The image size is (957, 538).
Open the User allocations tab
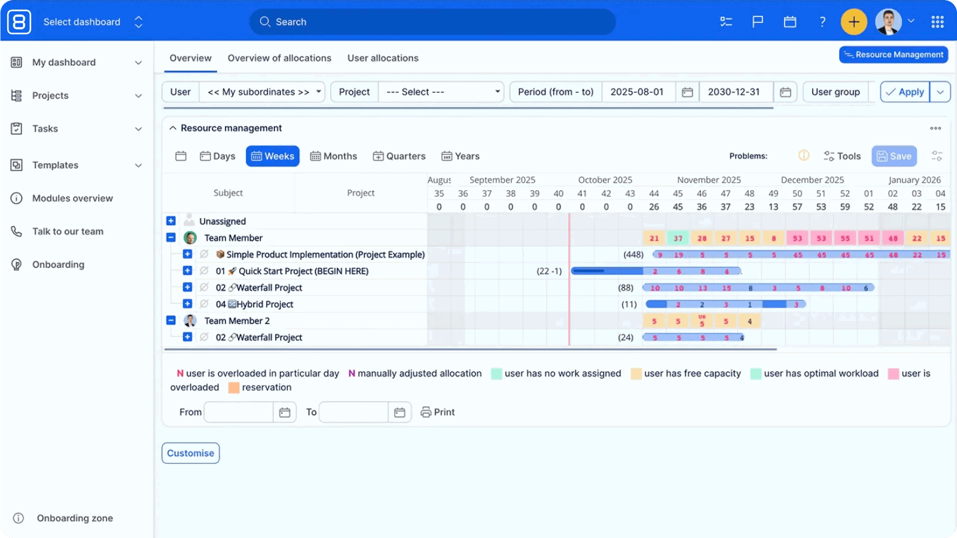click(x=383, y=58)
